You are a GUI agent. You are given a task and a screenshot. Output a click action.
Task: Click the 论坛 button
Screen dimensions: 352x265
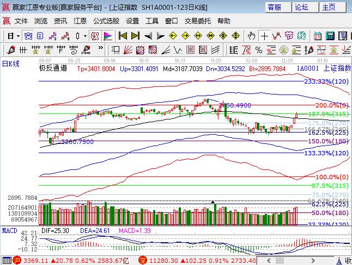[x=302, y=7]
